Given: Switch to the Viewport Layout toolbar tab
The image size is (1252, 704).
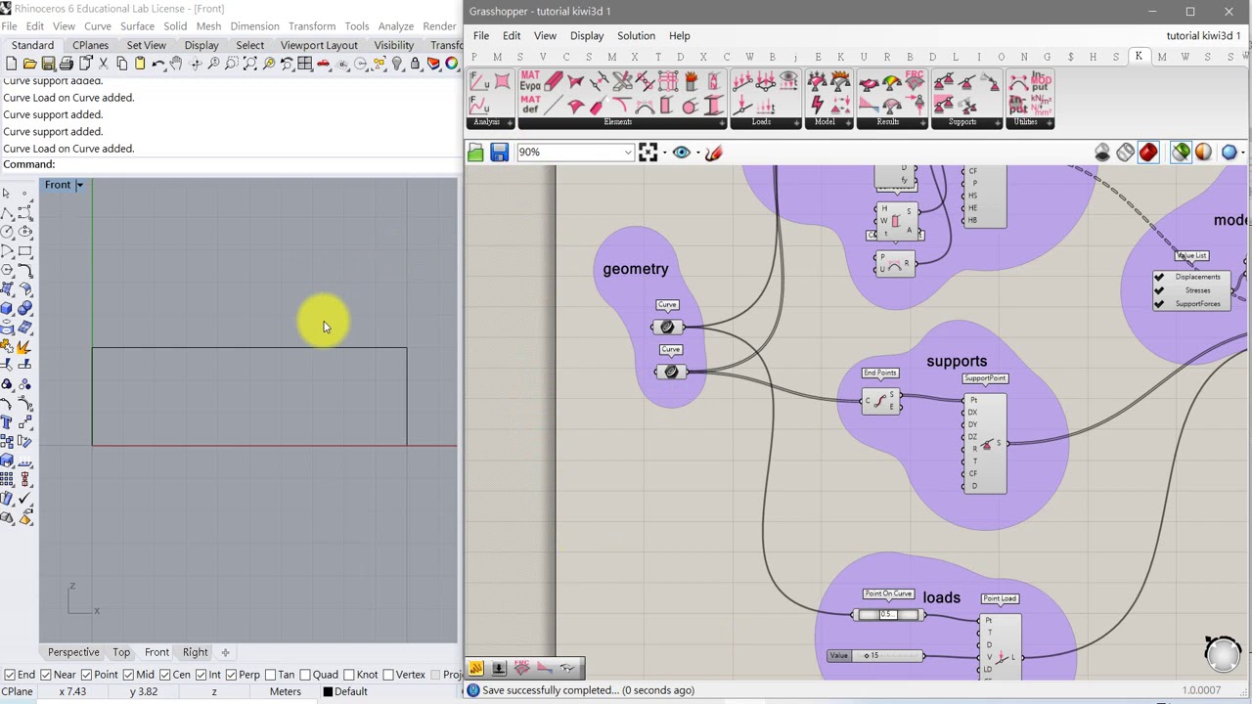Looking at the screenshot, I should [x=319, y=45].
